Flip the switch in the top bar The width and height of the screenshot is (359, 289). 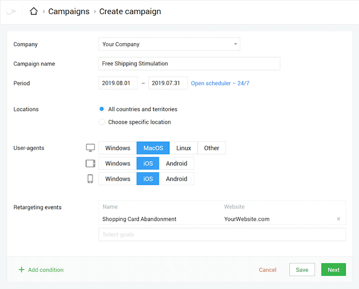coord(11,11)
